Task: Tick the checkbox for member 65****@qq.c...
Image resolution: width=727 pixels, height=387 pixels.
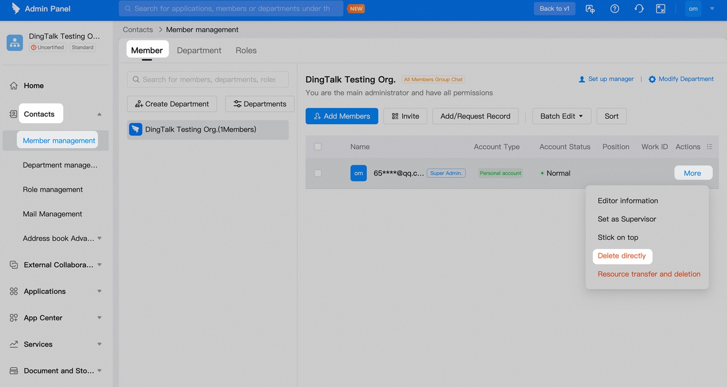Action: 318,173
